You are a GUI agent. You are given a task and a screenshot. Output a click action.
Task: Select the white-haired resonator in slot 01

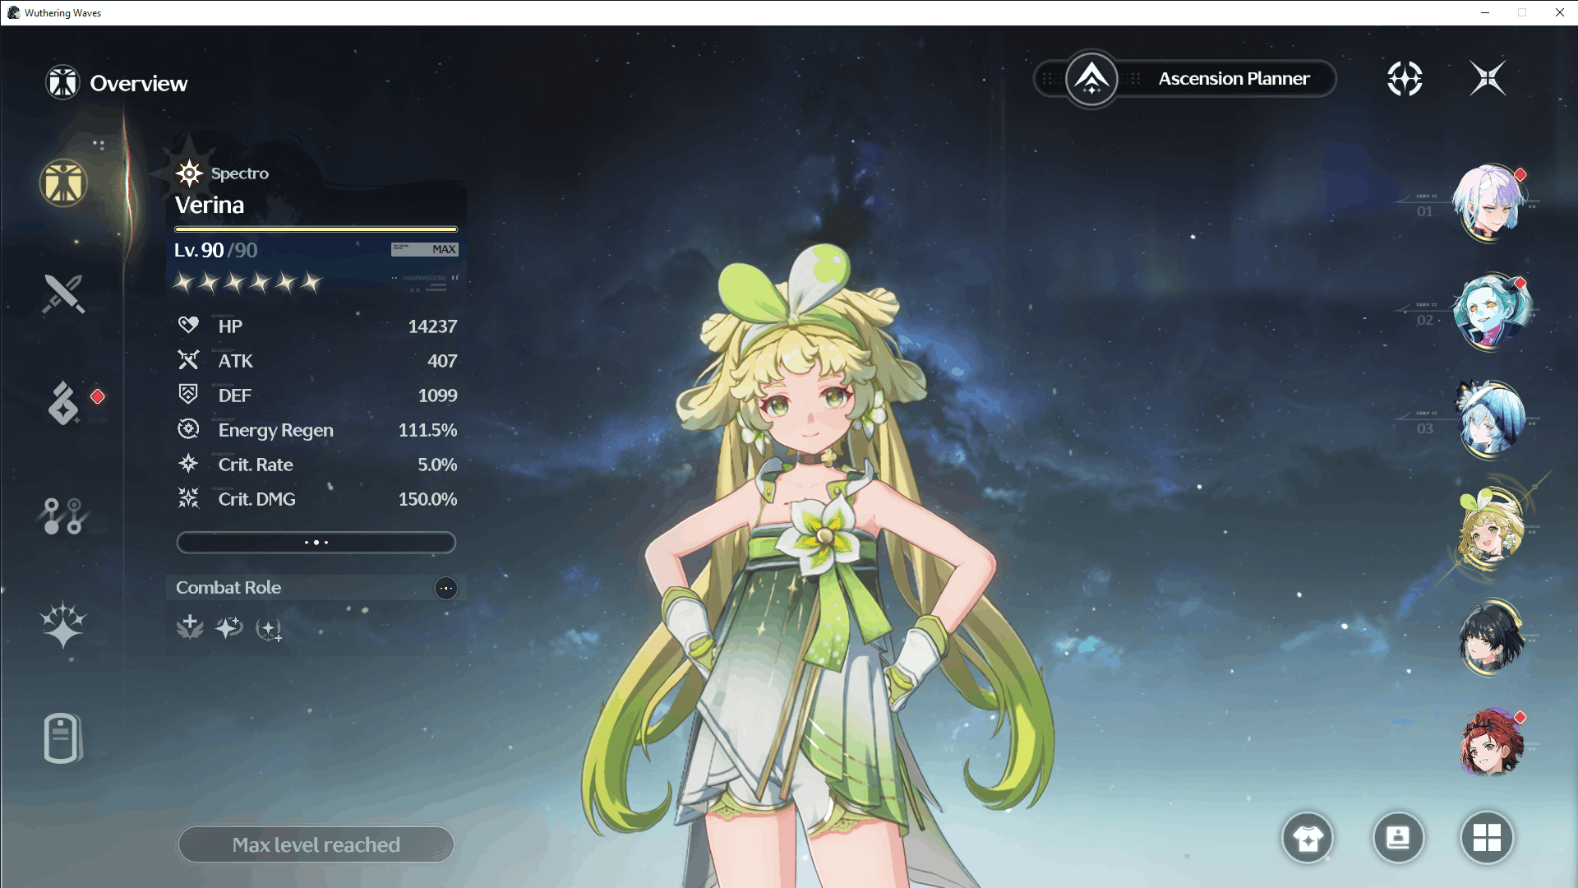(1490, 201)
